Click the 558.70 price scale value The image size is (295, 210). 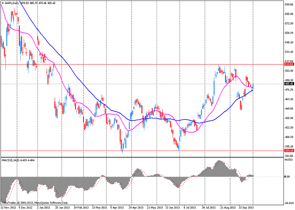coord(289,33)
